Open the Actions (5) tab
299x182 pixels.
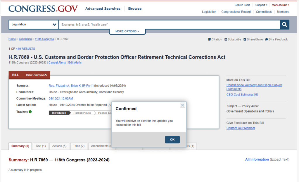59,146
